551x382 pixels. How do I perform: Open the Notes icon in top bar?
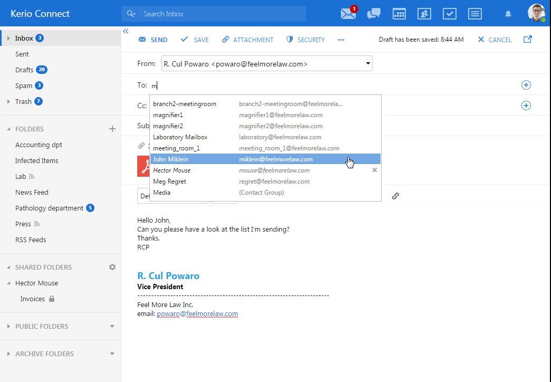coord(475,14)
